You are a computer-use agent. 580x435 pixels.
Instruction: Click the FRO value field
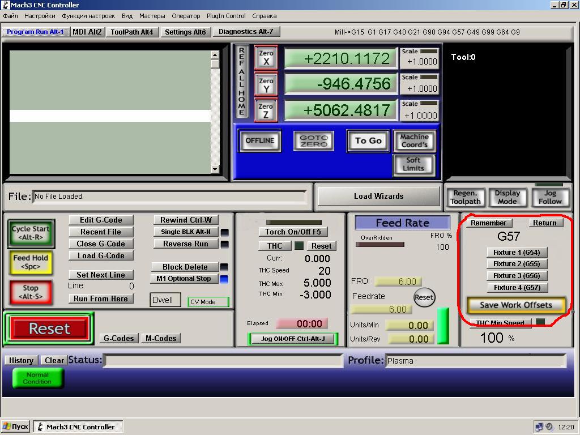(398, 282)
